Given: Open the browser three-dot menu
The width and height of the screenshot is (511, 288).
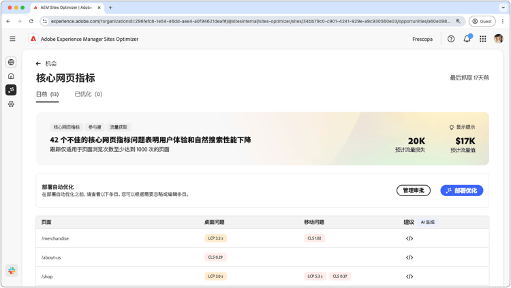Looking at the screenshot, I should coord(503,21).
